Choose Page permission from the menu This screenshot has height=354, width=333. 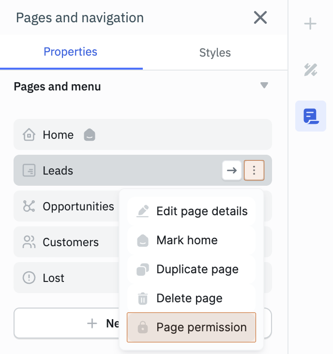click(191, 327)
